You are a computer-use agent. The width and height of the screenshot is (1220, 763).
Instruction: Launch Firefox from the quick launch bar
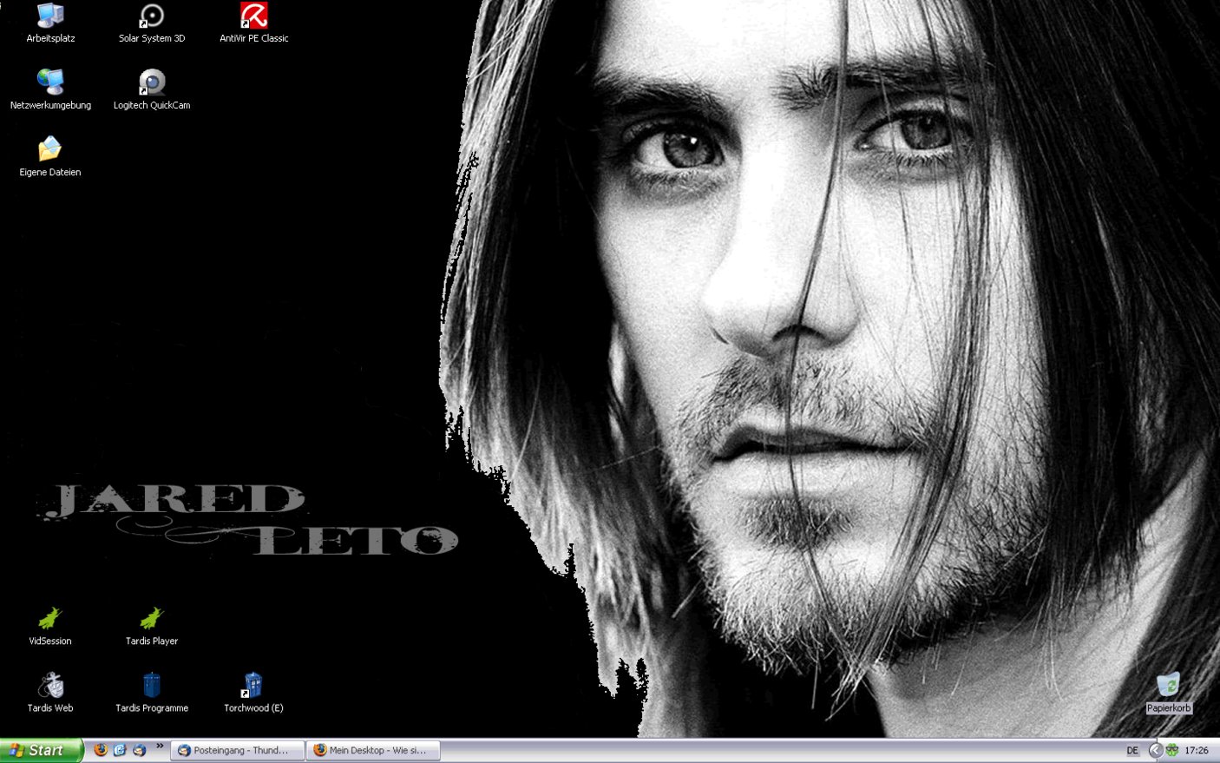coord(101,750)
